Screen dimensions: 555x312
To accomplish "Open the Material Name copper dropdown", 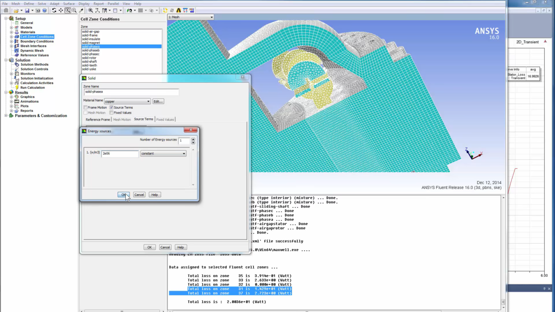I will pos(127,101).
